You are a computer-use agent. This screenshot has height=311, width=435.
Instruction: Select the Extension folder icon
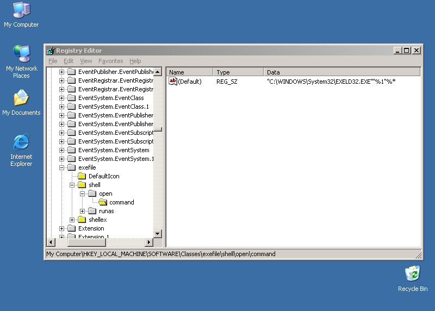point(72,228)
